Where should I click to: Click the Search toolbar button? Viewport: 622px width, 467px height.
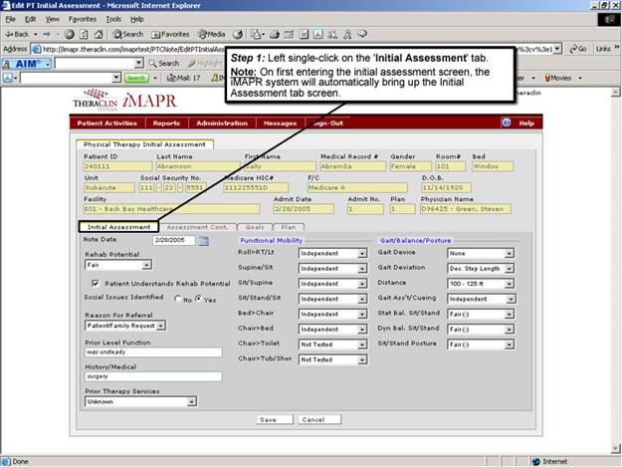126,33
